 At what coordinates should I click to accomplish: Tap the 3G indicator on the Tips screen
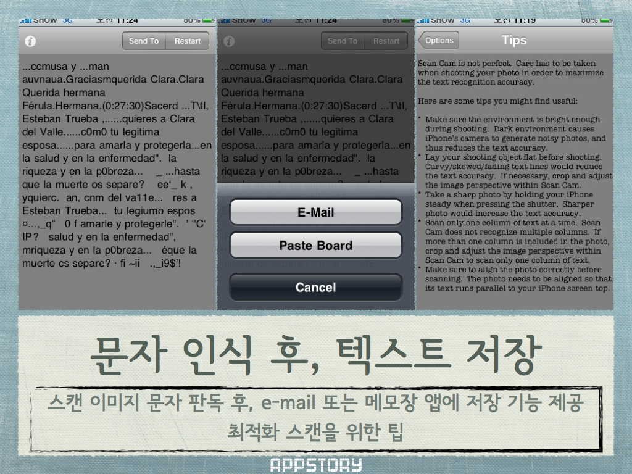tap(465, 20)
